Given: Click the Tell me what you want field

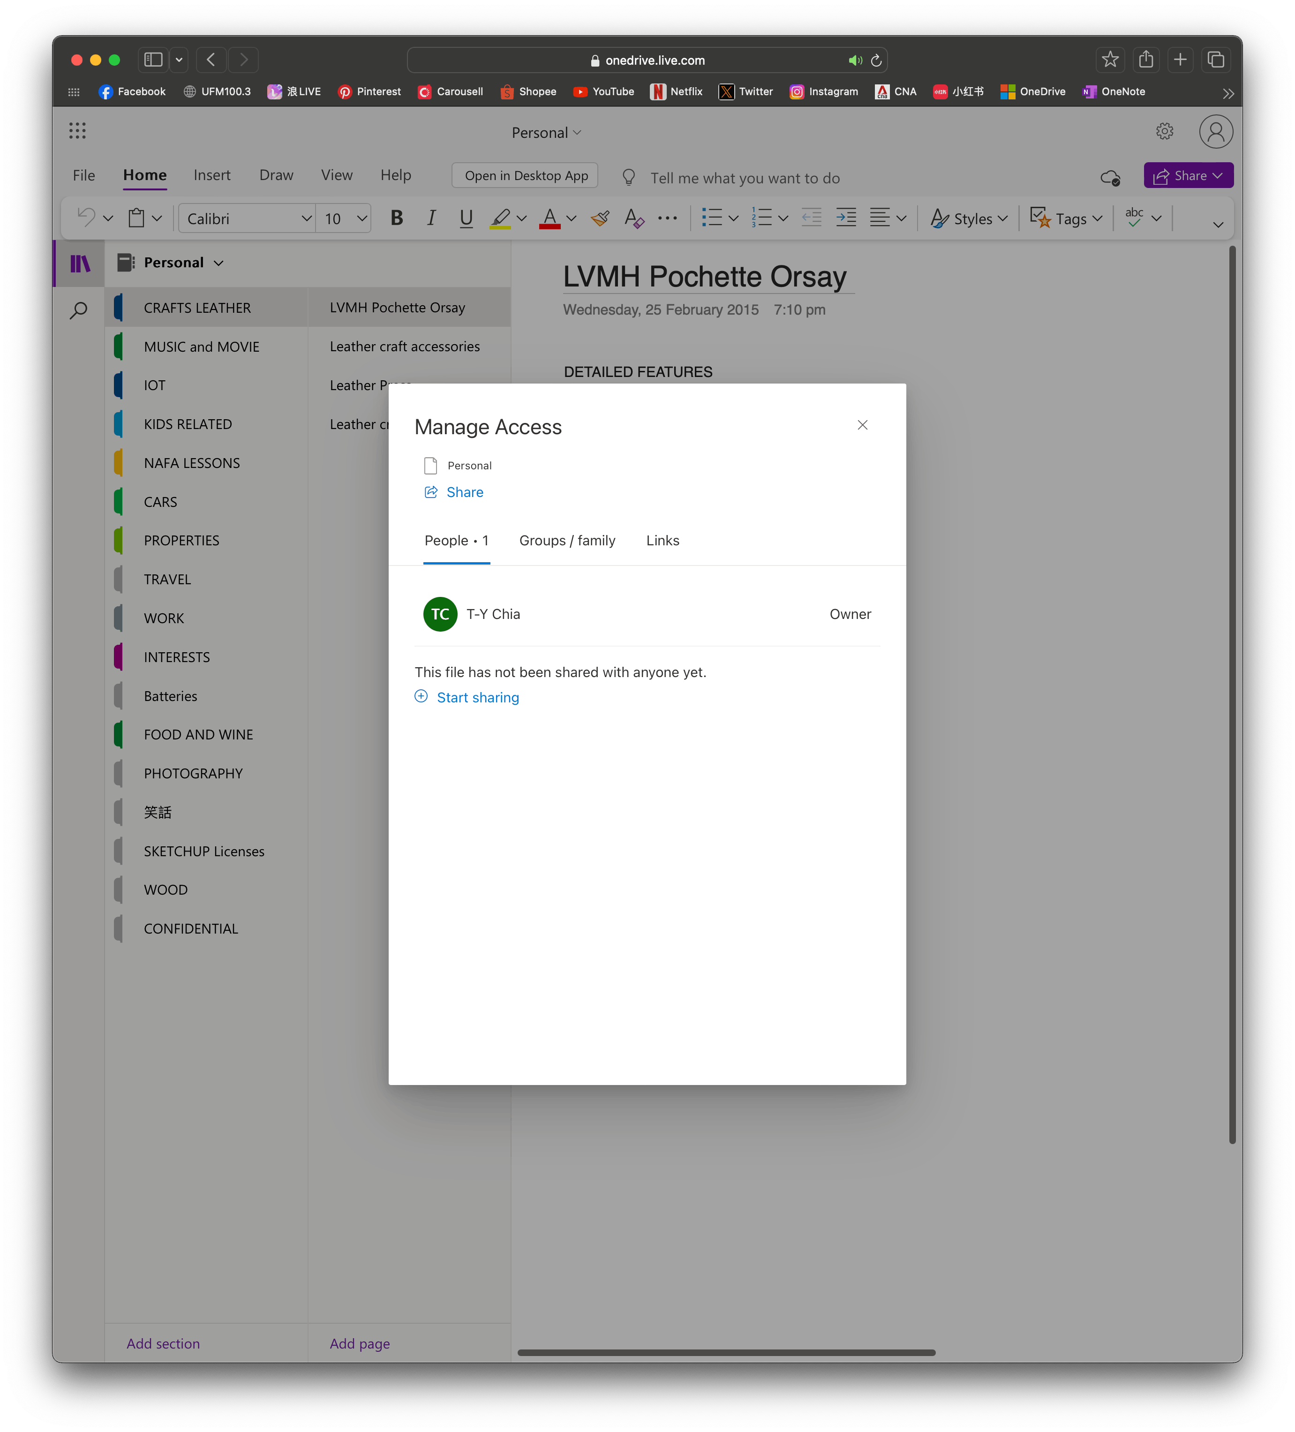Looking at the screenshot, I should [745, 178].
